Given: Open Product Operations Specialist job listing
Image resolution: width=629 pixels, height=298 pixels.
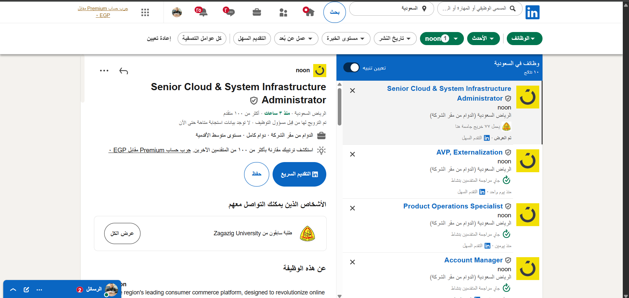Looking at the screenshot, I should tap(453, 206).
